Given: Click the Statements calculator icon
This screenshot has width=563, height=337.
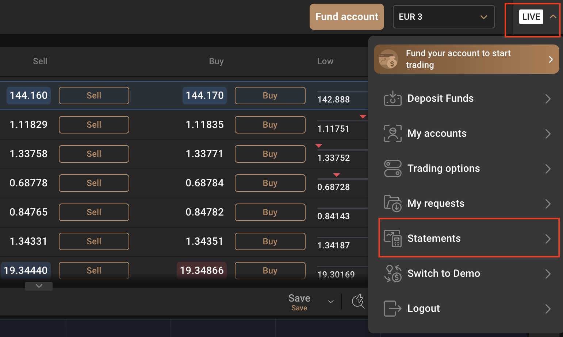Looking at the screenshot, I should (x=392, y=239).
